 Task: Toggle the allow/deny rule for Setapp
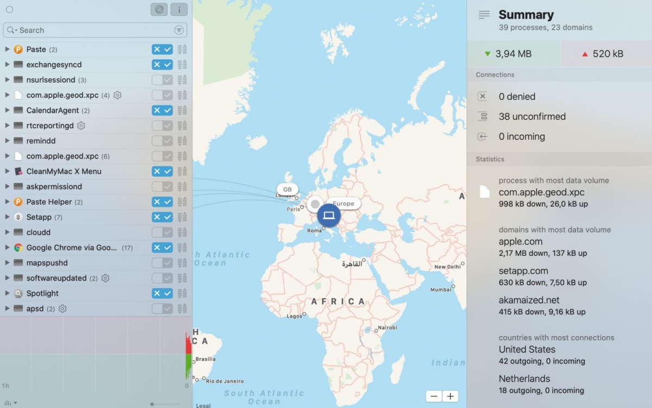pos(162,217)
